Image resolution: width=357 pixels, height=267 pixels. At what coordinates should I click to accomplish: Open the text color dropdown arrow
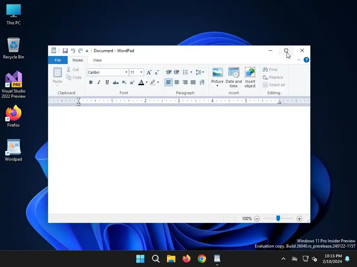(147, 82)
